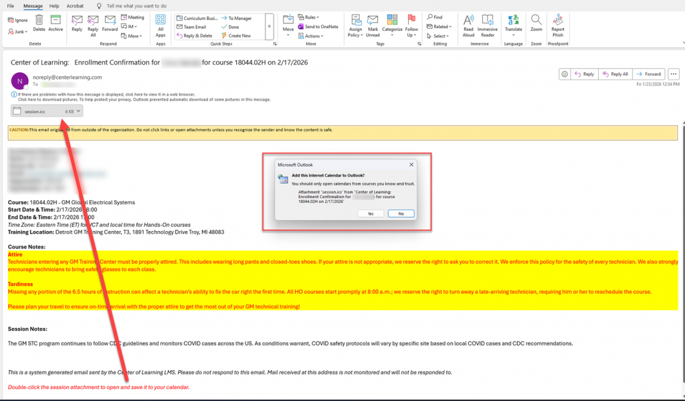
Task: Click Yes to add Internet Calendar
Action: [x=371, y=214]
